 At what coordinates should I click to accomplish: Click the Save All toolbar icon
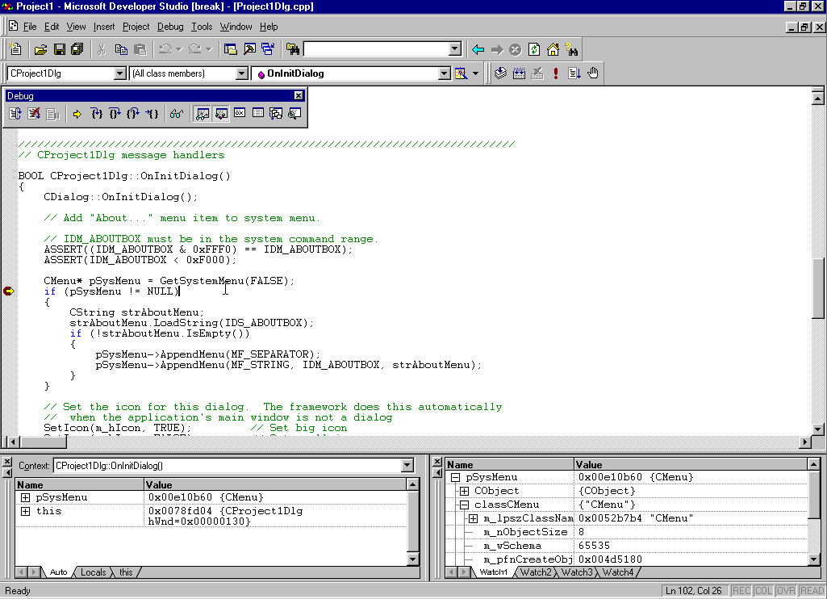tap(77, 49)
